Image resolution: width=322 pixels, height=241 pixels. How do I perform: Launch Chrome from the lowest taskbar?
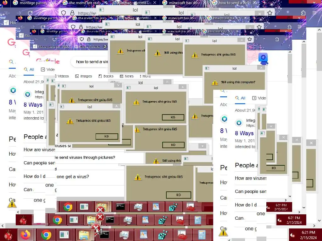coord(46,235)
